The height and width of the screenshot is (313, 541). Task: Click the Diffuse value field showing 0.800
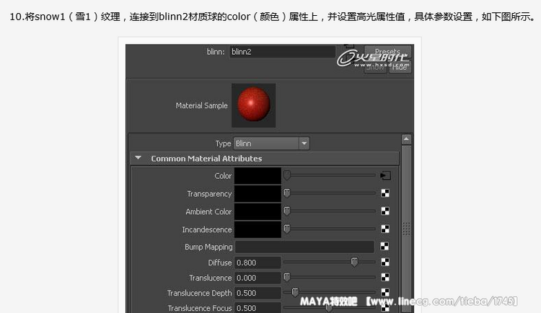click(x=258, y=263)
